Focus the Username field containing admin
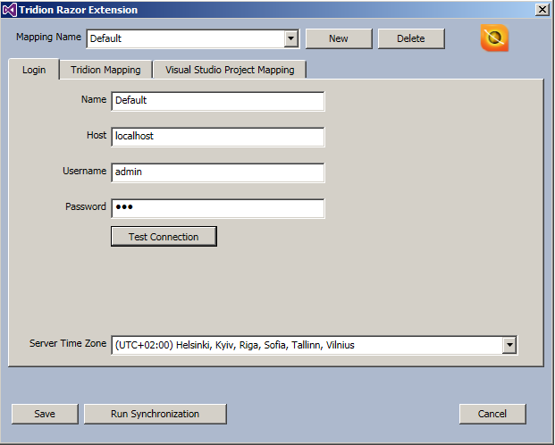Viewport: 555px width, 445px height. (218, 172)
